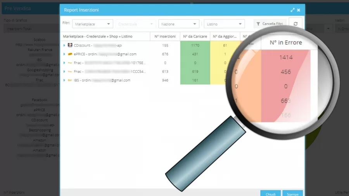Screen dimensions: 349x196
Task: Expand the second Fnac row (613 inserzioni)
Action: [64, 72]
